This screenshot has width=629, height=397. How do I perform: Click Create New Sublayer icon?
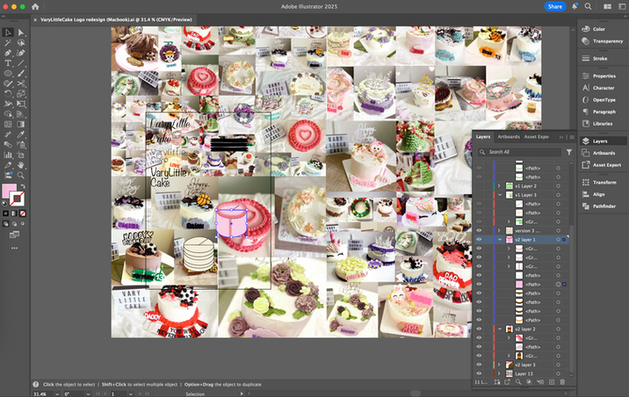[x=540, y=382]
